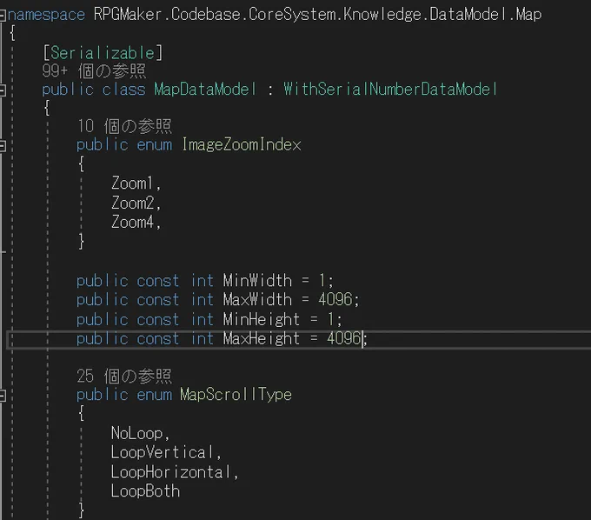Collapse the MapDataModel class outline toggle
Image resolution: width=591 pixels, height=520 pixels.
(3, 90)
